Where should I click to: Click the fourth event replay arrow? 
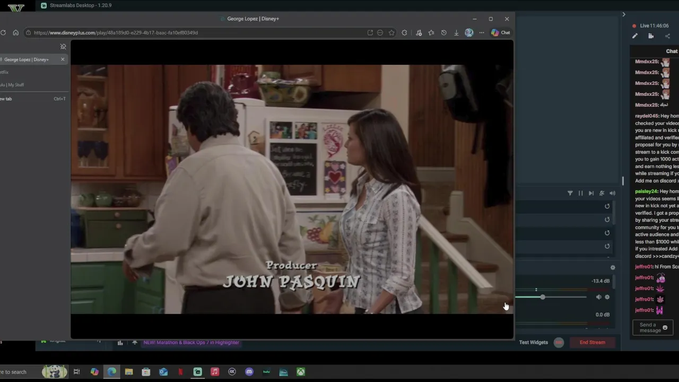point(607,246)
